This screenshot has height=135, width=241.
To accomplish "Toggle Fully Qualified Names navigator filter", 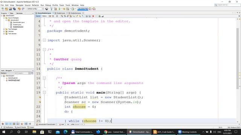I will 22,124.
